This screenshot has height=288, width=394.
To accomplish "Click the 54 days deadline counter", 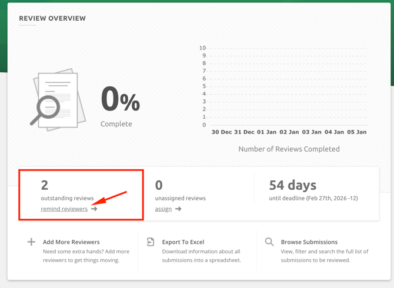I will (x=293, y=185).
